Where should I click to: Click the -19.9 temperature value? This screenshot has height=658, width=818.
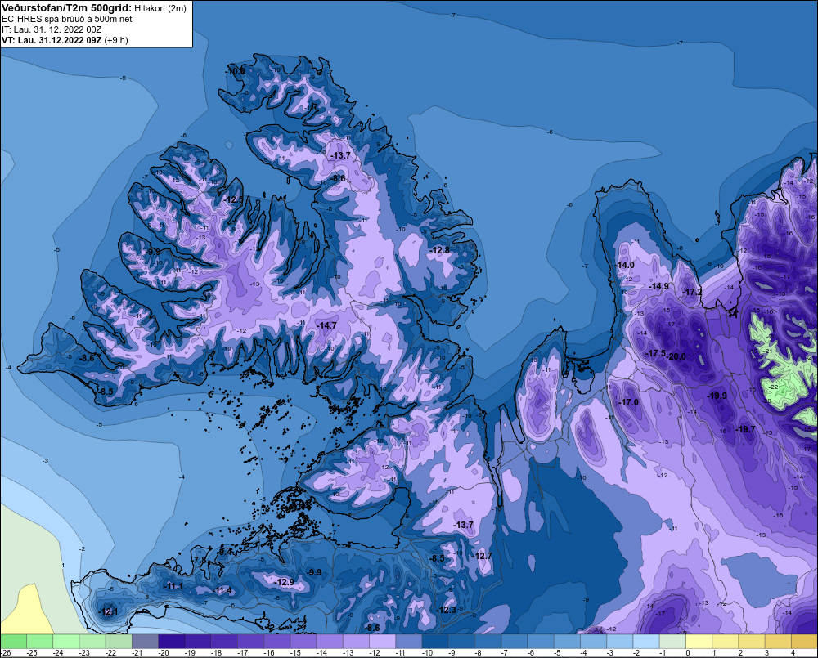(717, 396)
